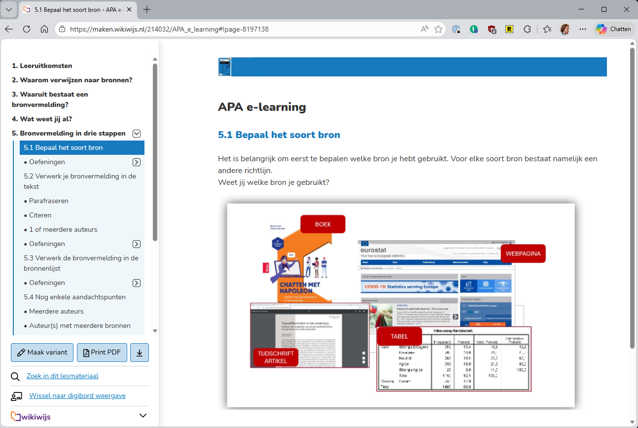
Task: Open the browser profile avatar
Action: pyautogui.click(x=565, y=29)
